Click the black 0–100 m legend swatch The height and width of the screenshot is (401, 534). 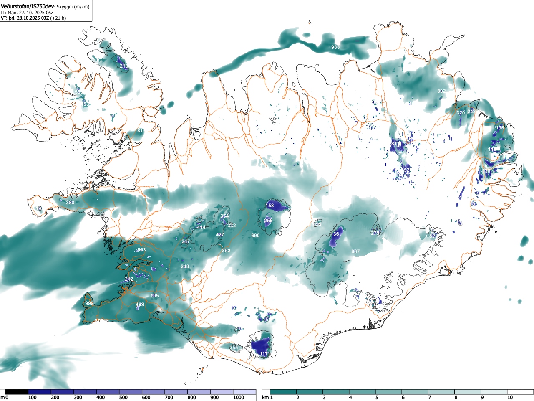pyautogui.click(x=17, y=392)
